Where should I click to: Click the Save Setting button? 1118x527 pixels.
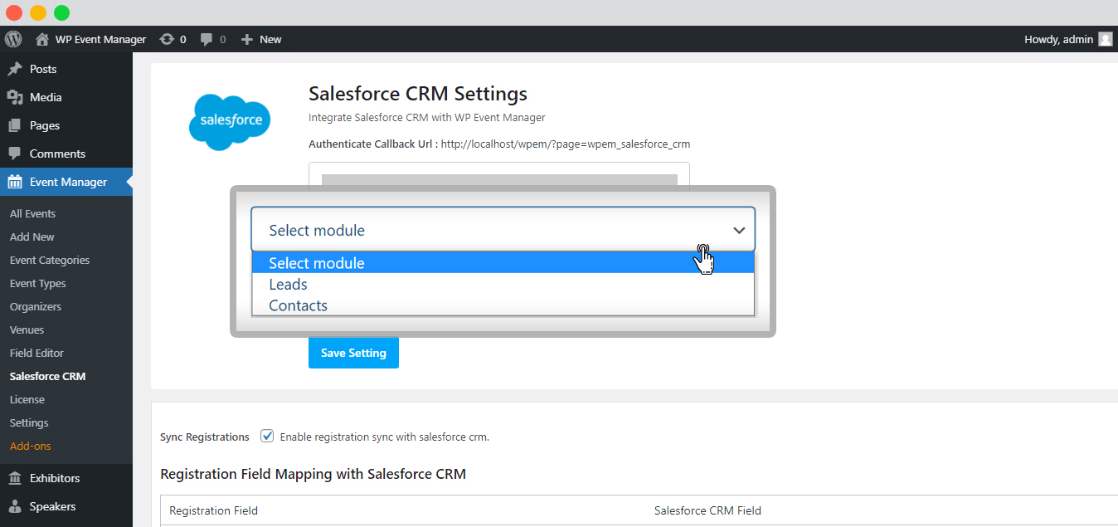pos(353,353)
